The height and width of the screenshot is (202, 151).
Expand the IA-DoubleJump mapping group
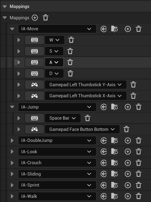pos(12,141)
